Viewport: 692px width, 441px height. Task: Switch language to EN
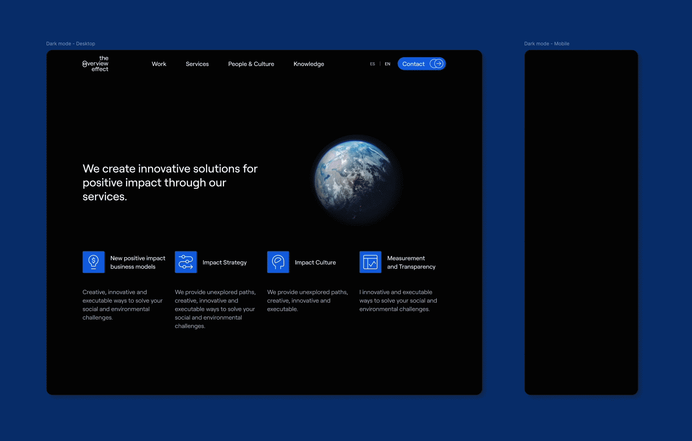(387, 64)
